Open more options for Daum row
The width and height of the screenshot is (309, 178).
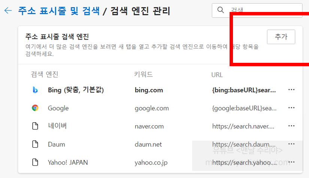click(x=291, y=144)
